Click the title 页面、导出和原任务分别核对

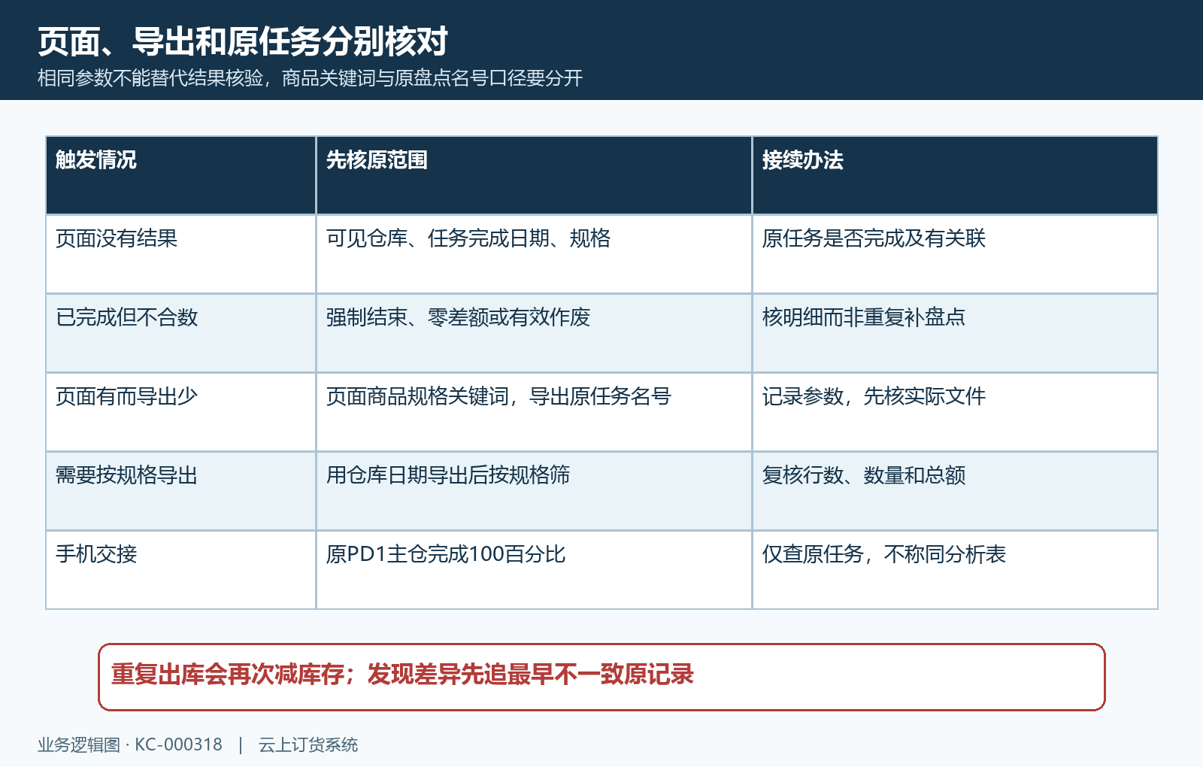[243, 41]
